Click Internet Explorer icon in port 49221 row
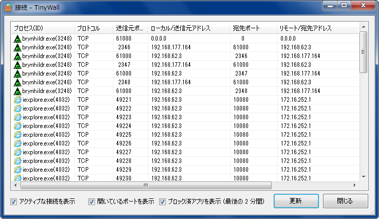The width and height of the screenshot is (379, 219). [17, 100]
